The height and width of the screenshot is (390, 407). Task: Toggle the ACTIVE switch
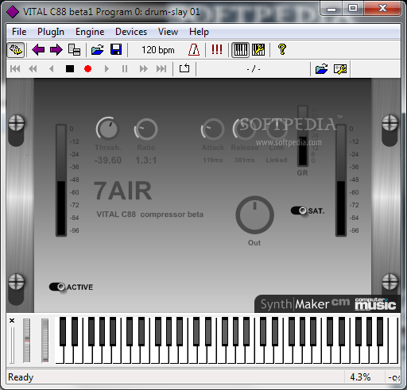coord(57,287)
